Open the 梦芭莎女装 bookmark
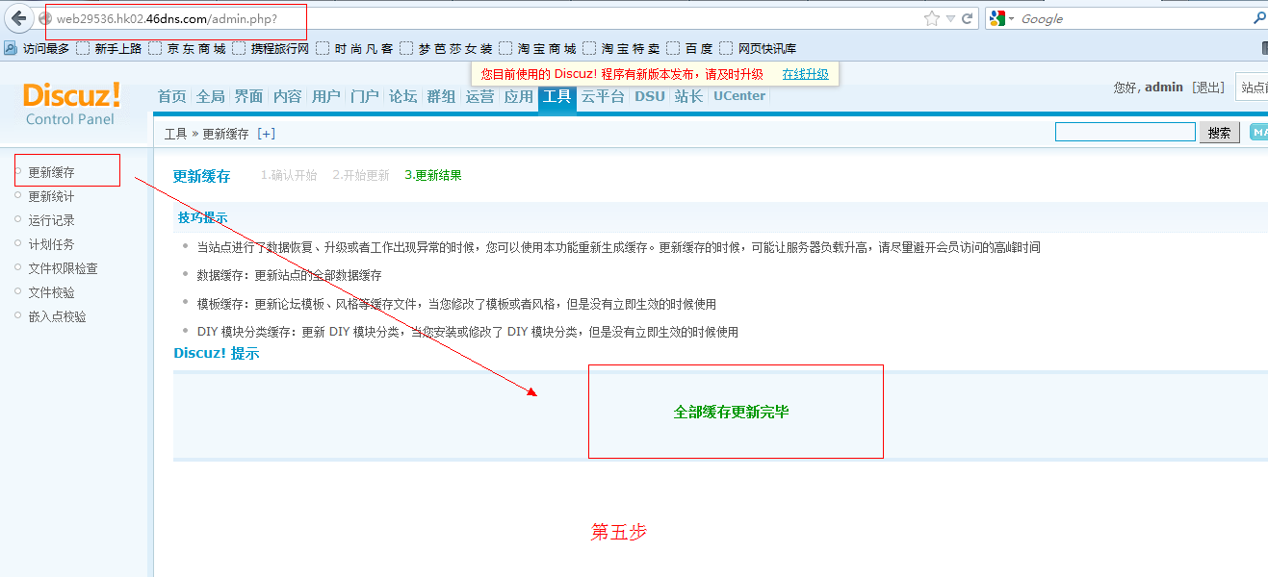The height and width of the screenshot is (577, 1268). pyautogui.click(x=446, y=48)
